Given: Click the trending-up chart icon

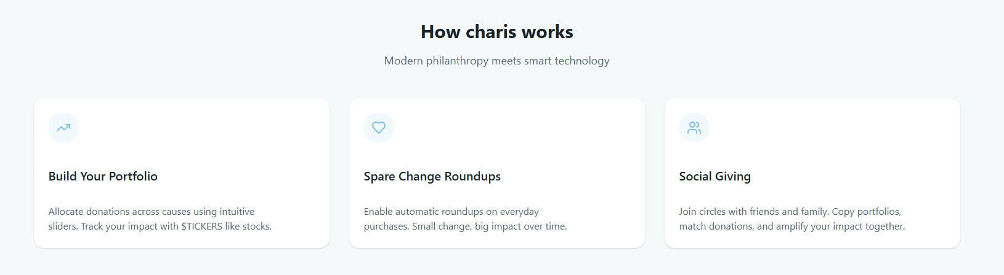Looking at the screenshot, I should [x=63, y=128].
